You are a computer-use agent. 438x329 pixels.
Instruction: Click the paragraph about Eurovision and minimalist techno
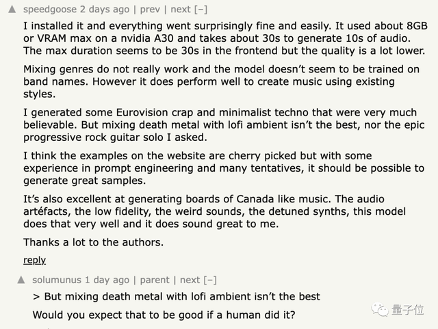click(x=219, y=125)
